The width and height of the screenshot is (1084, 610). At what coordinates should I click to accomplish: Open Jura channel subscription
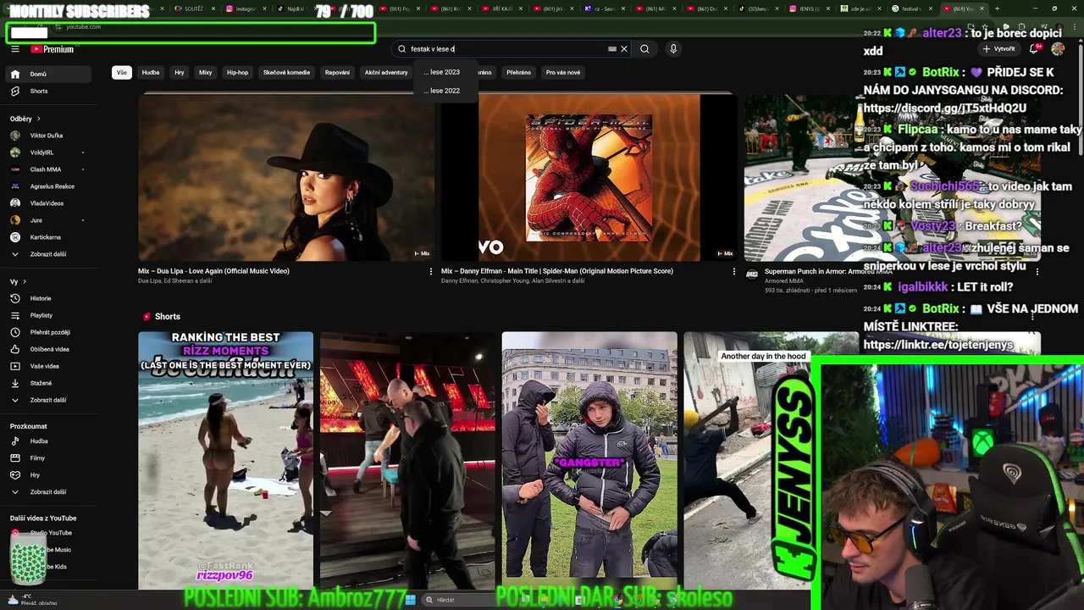pyautogui.click(x=47, y=220)
